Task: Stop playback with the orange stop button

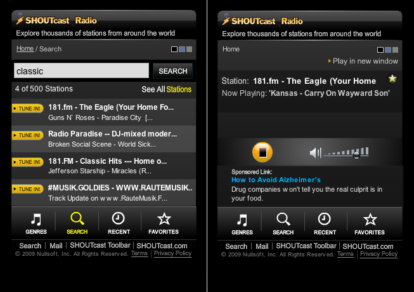Action: point(262,152)
